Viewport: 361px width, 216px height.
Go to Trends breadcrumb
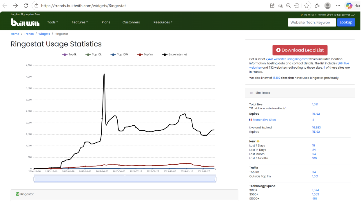point(29,34)
